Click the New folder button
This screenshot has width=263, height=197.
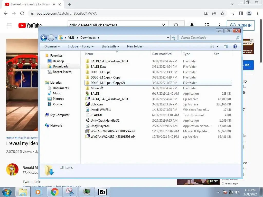(x=135, y=46)
